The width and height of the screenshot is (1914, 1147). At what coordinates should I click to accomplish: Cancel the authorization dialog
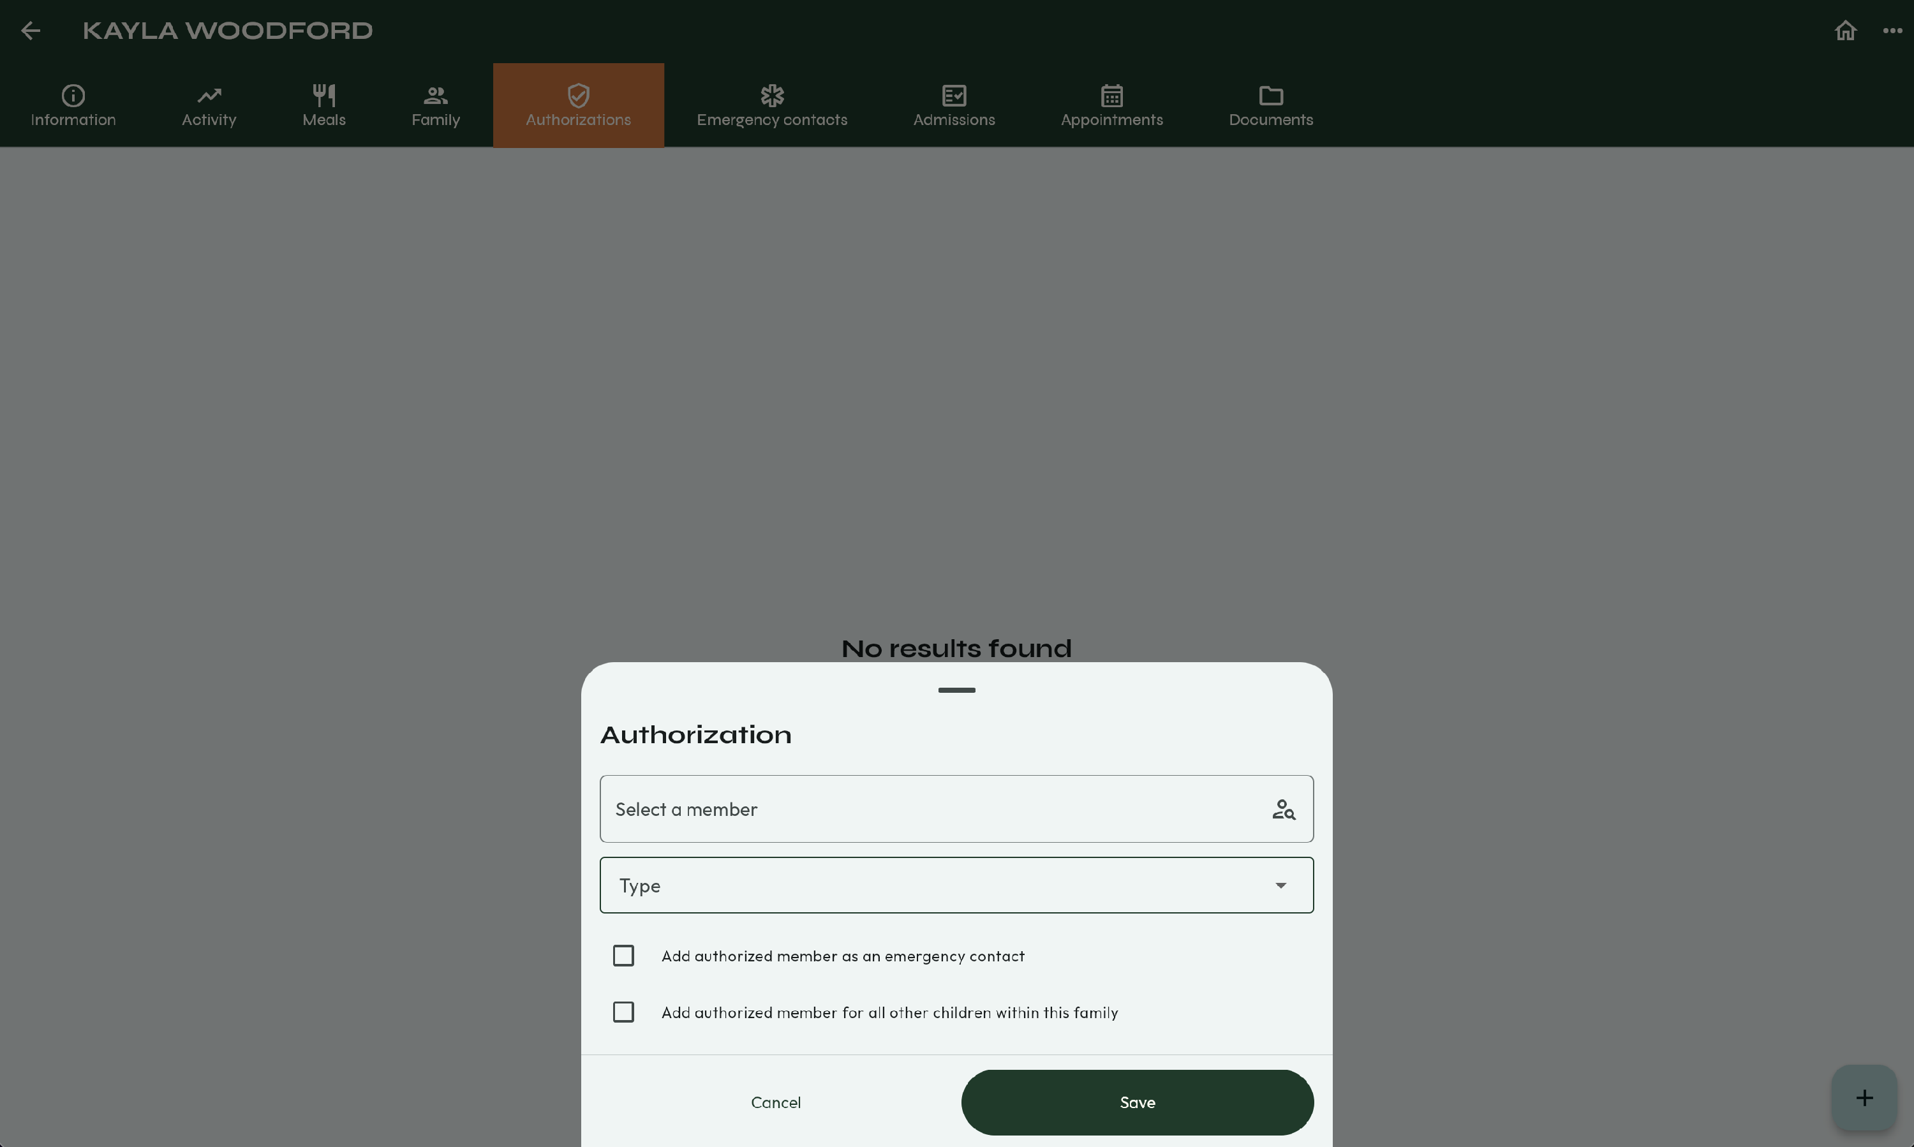click(775, 1103)
